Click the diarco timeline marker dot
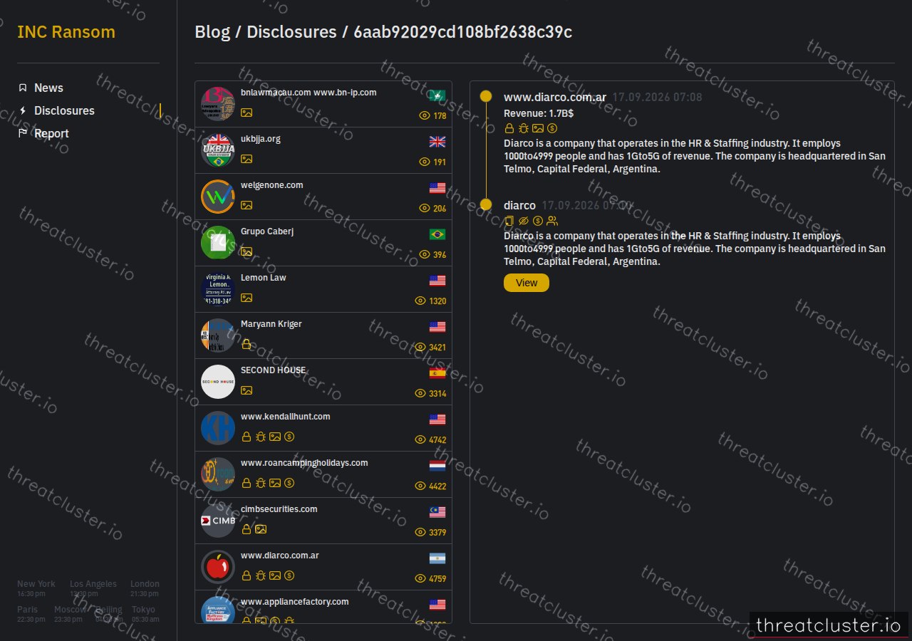The image size is (912, 641). (486, 205)
